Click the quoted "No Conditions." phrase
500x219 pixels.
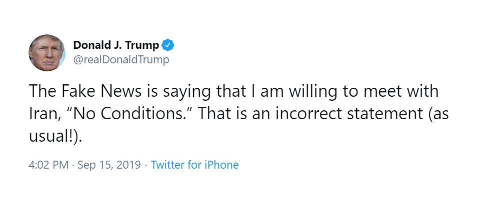coord(132,114)
